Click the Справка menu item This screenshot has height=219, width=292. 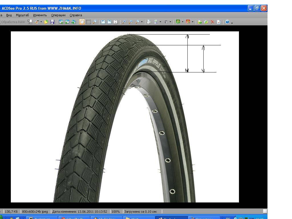tap(76, 15)
